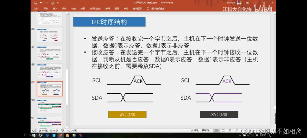The height and width of the screenshot is (138, 307).
Task: Select slide 91 thumbnail
Action: tap(50, 123)
